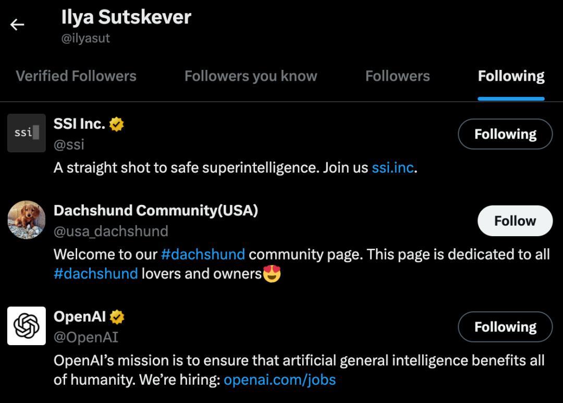Image resolution: width=563 pixels, height=403 pixels.
Task: Select the Following tab
Action: pos(511,76)
